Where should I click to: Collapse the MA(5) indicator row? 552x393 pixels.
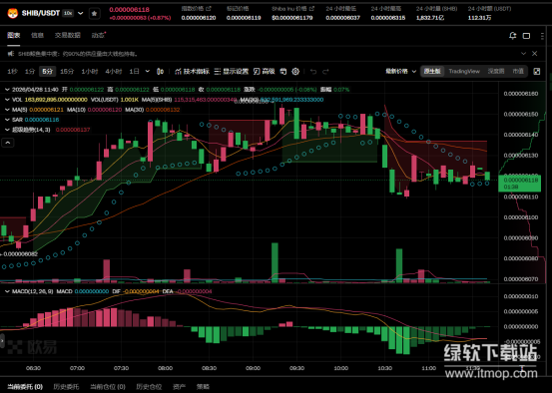coord(7,110)
